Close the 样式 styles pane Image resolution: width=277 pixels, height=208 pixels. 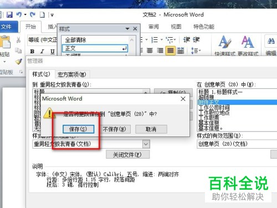click(135, 29)
